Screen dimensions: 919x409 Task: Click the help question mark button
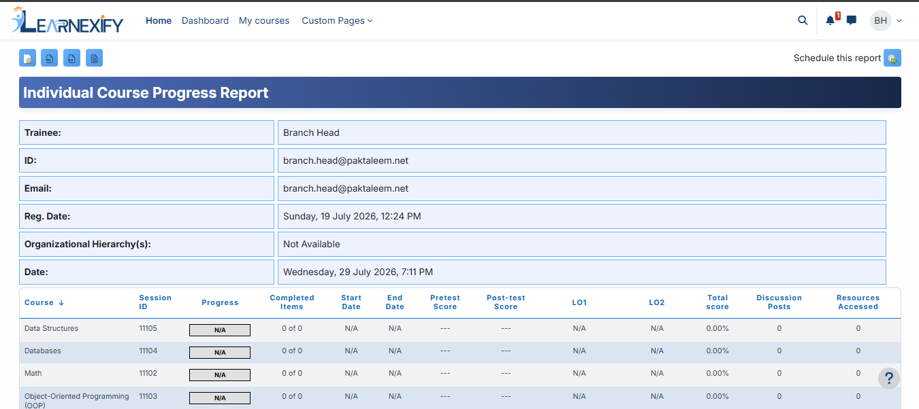(889, 378)
